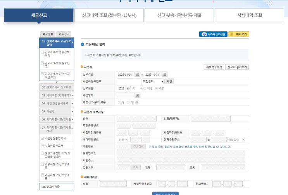Open calendar picker for 개업일자
288x195 pixels.
pyautogui.click(x=137, y=95)
